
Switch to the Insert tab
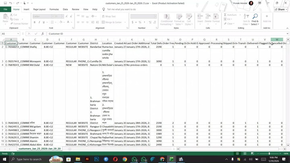pyautogui.click(x=26, y=9)
